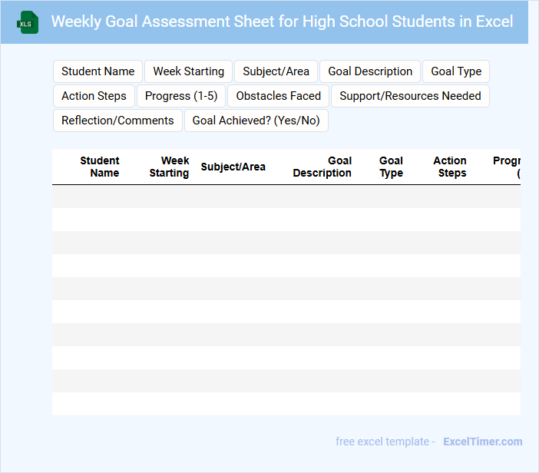Click the Subject/Area tag button
The image size is (539, 473).
point(276,71)
